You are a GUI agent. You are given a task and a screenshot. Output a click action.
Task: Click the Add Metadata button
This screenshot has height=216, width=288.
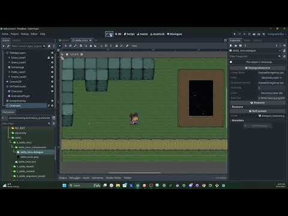click(x=258, y=126)
